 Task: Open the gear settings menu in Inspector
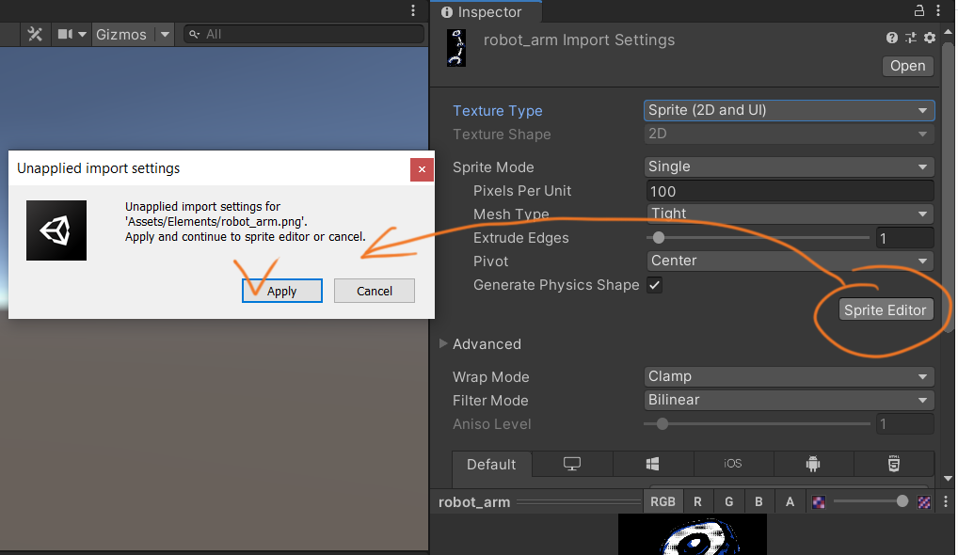[x=930, y=38]
